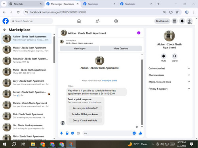This screenshot has height=148, width=198.
Task: Bookmark this page star icon
Action: pos(177,12)
